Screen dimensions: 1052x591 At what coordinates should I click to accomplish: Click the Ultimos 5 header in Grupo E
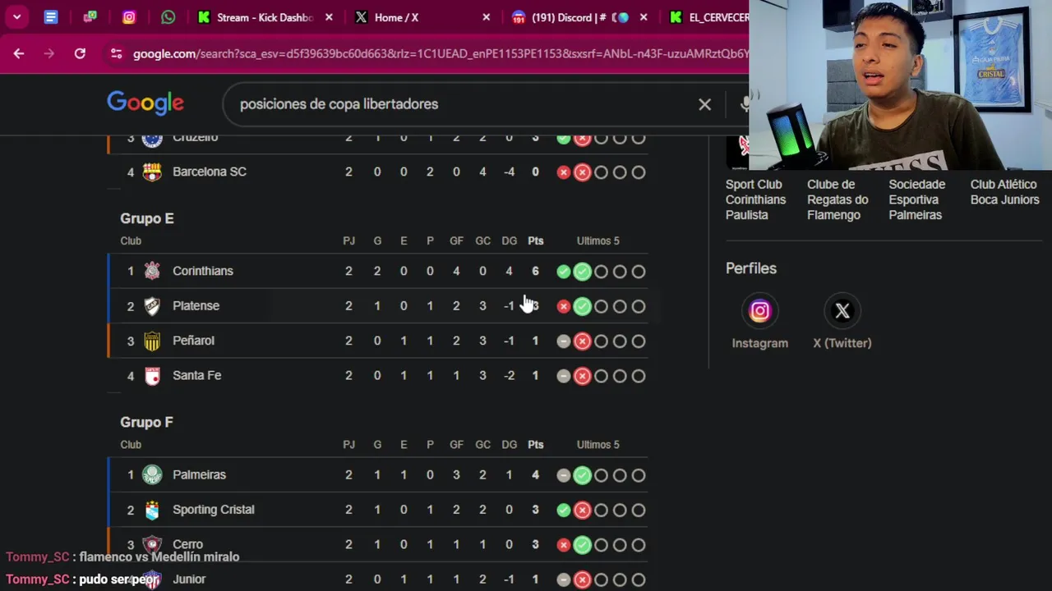click(598, 241)
